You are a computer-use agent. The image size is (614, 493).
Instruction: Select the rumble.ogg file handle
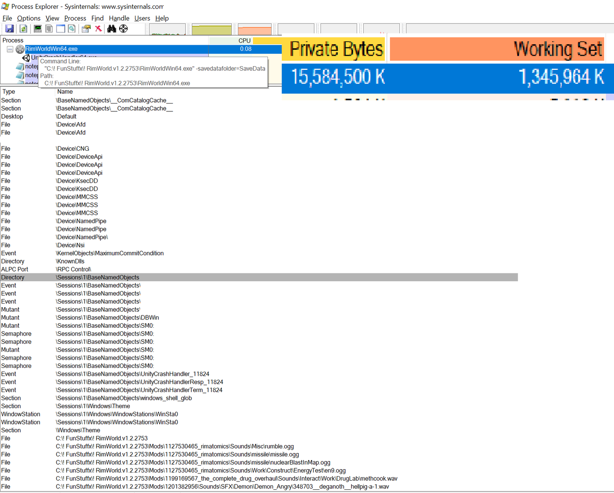tap(259, 446)
